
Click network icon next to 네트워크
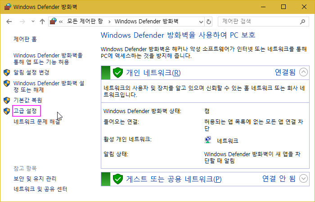pos(208,140)
